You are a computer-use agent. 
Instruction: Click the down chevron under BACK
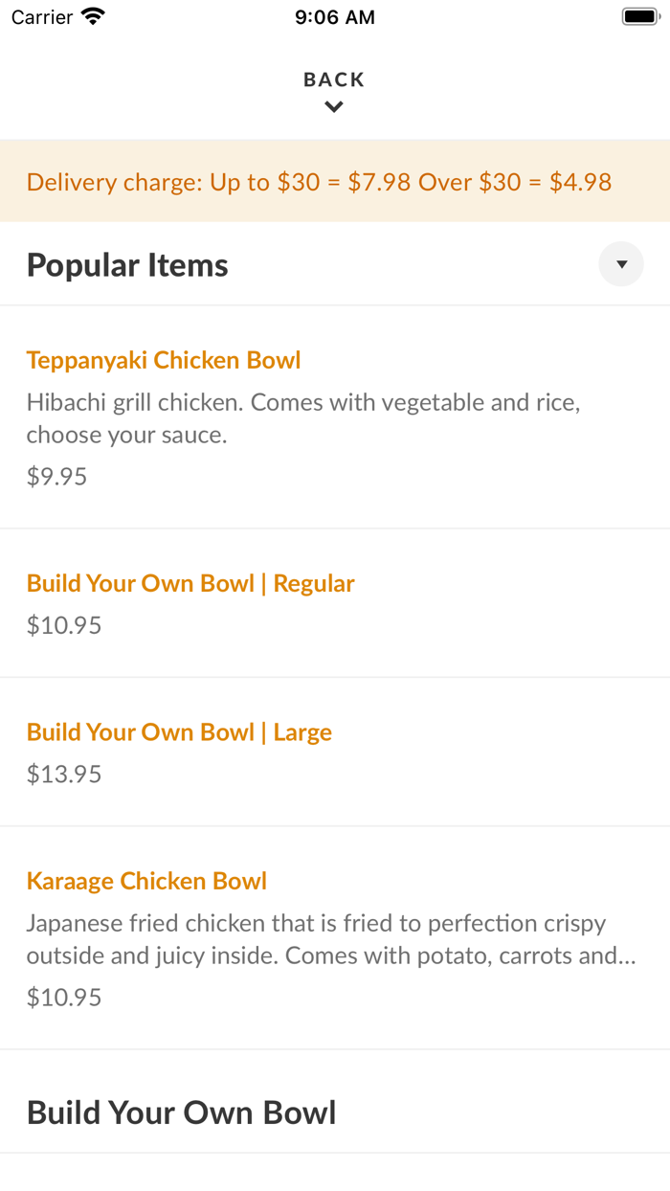pyautogui.click(x=334, y=107)
